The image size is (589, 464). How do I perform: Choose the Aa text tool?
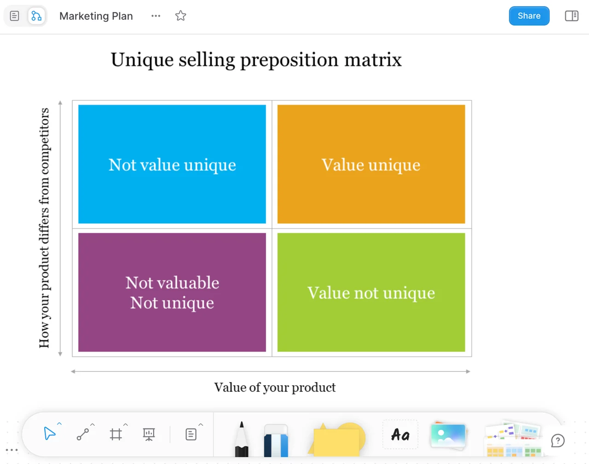pyautogui.click(x=400, y=435)
